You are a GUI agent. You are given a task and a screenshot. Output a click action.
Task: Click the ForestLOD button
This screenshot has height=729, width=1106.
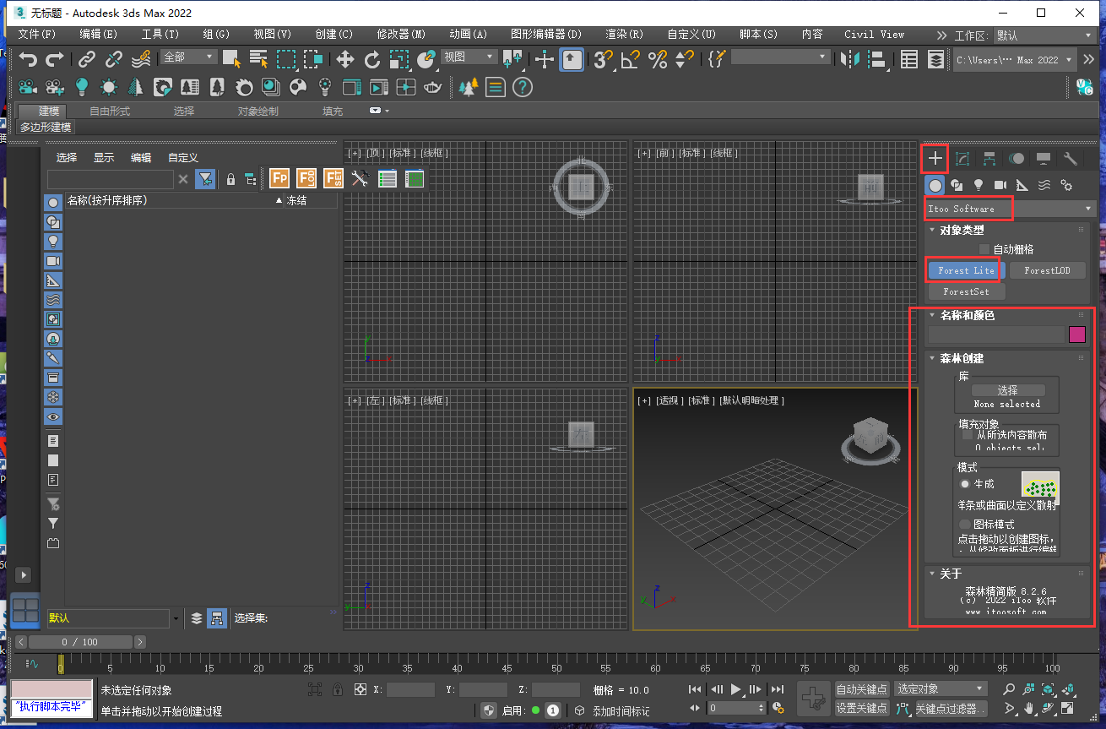[1048, 270]
